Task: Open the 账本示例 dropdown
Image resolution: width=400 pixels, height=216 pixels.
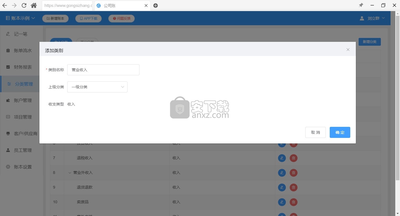Action: click(20, 18)
